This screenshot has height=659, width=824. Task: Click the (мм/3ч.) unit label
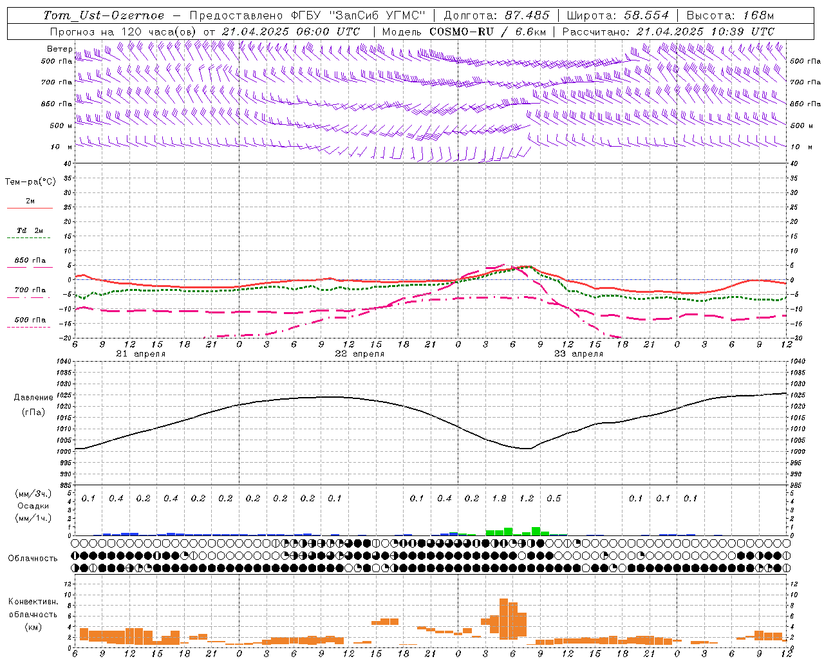pos(33,494)
